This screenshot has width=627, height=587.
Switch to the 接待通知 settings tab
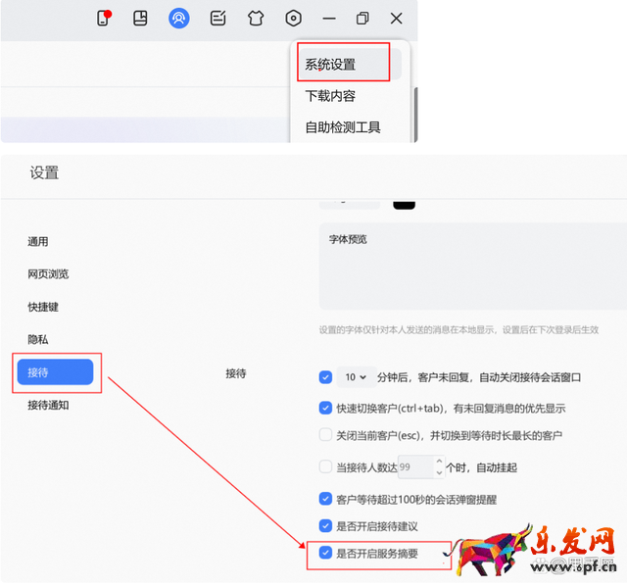pyautogui.click(x=48, y=405)
